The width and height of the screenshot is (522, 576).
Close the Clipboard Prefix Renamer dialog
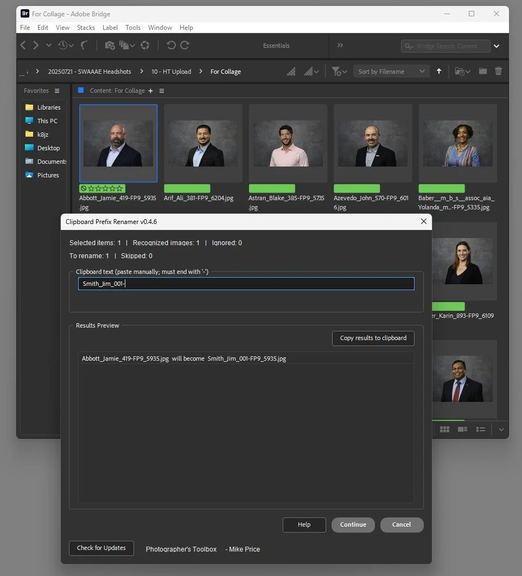click(423, 221)
